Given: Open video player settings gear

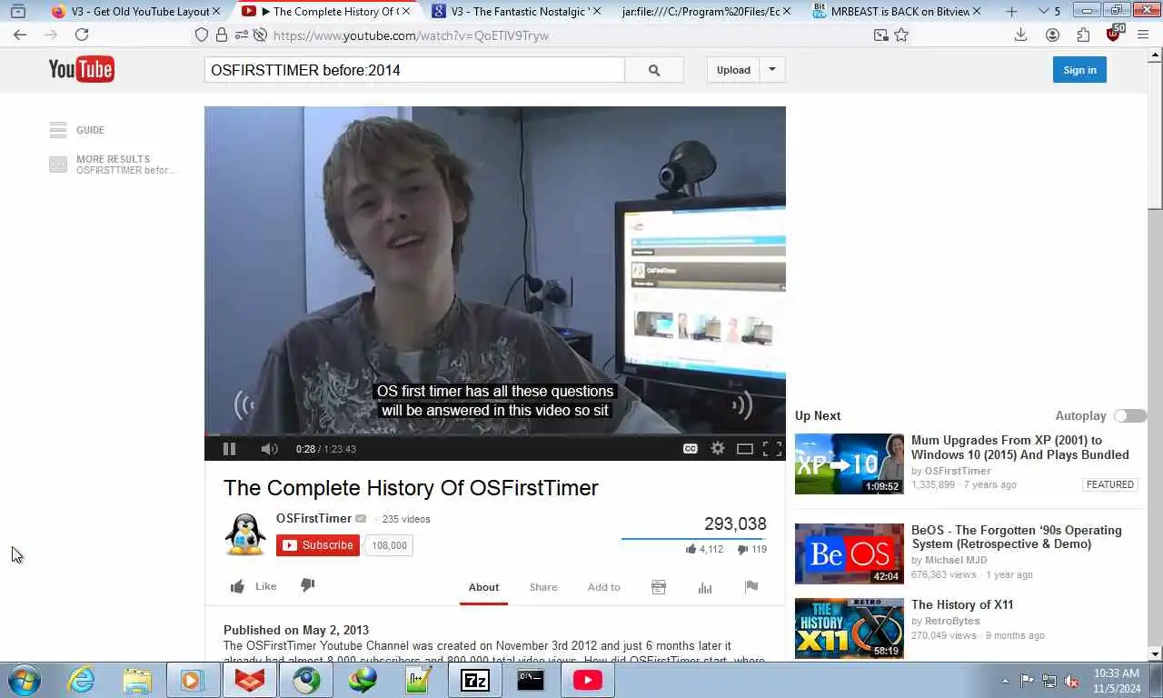Looking at the screenshot, I should tap(718, 448).
